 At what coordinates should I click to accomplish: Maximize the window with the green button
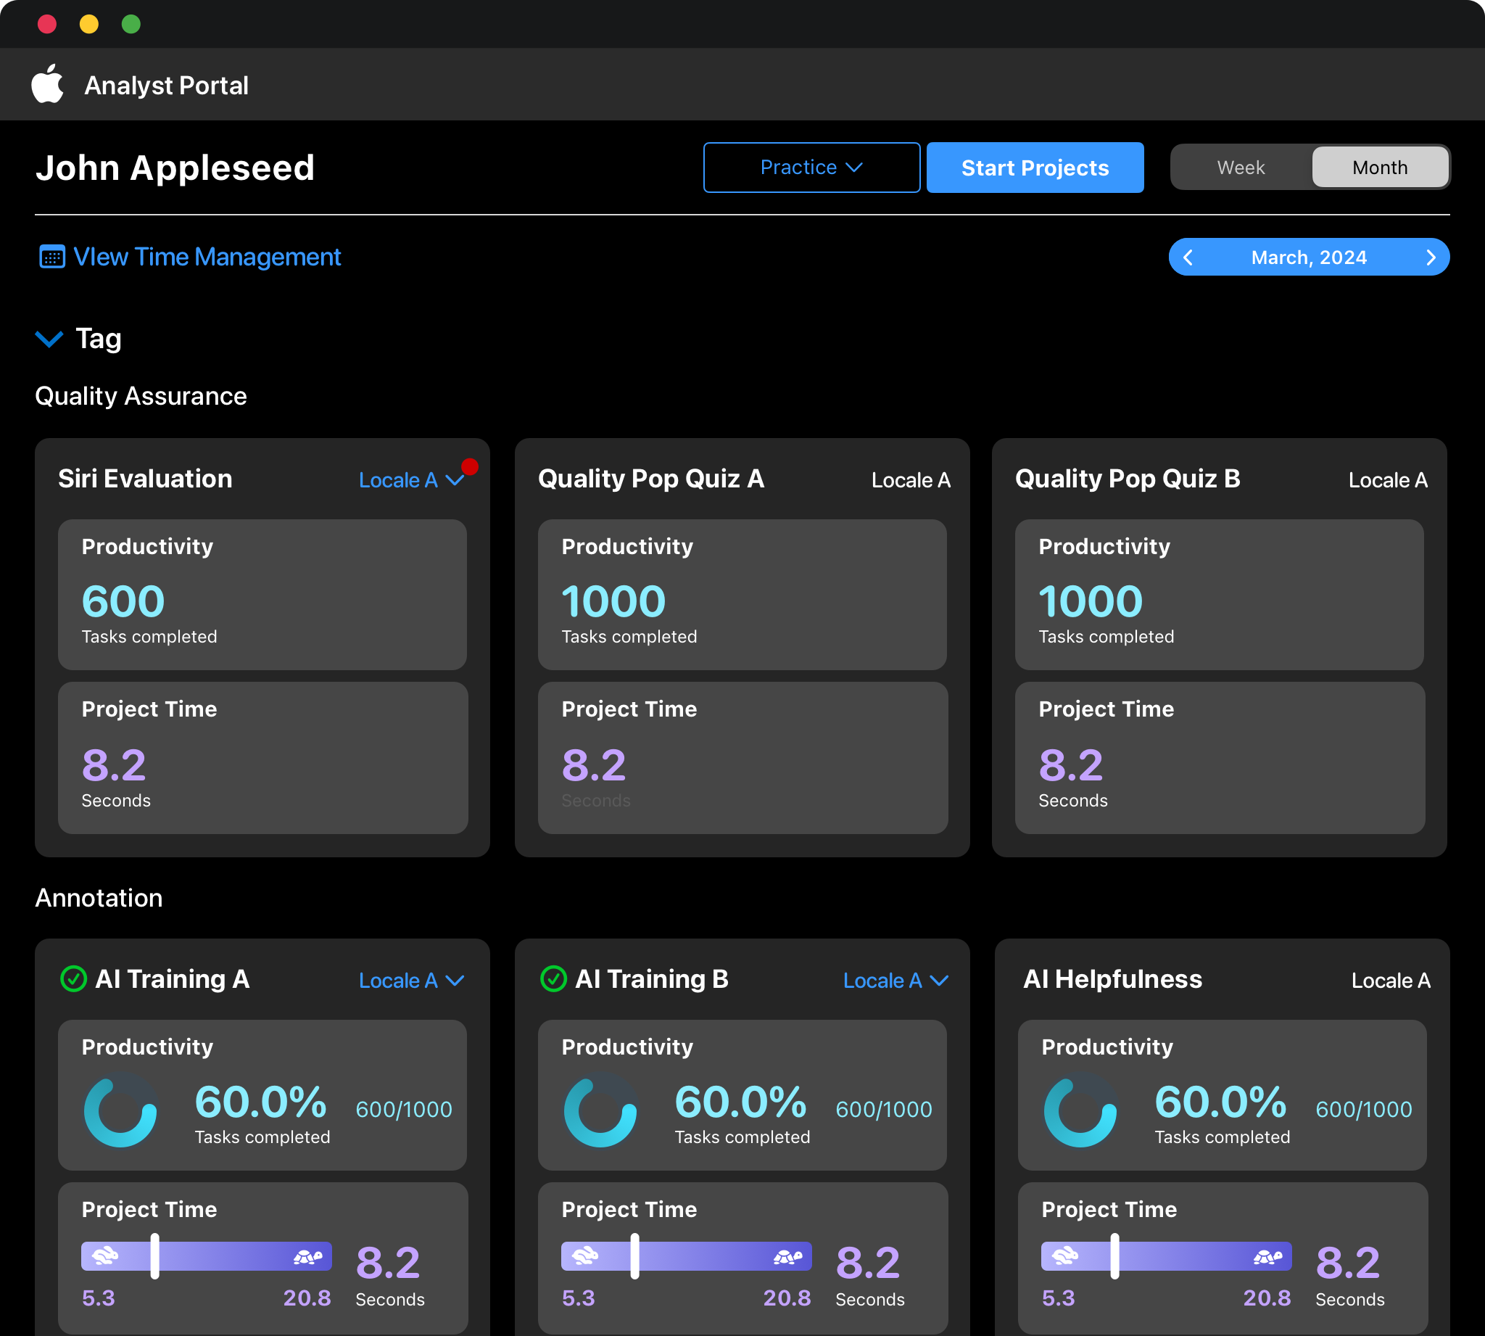click(x=131, y=24)
